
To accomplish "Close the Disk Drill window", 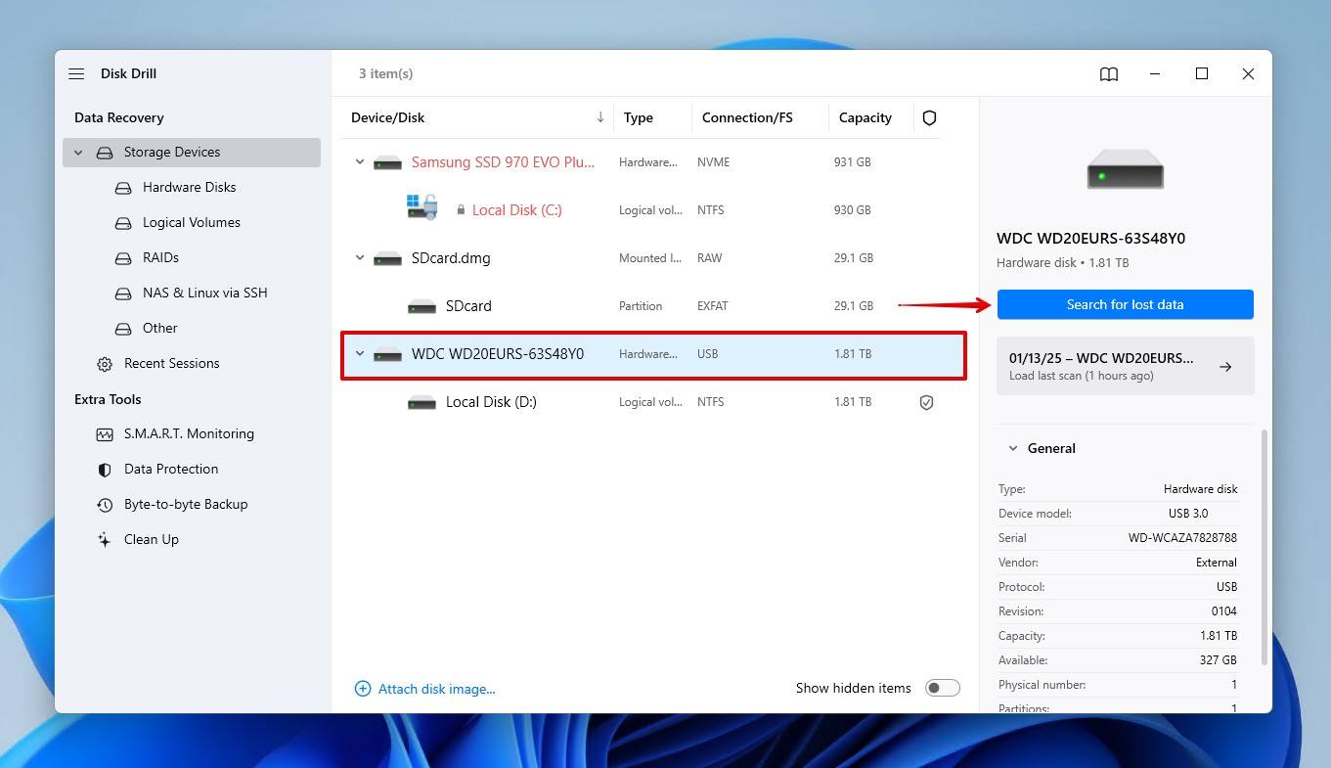I will tap(1248, 73).
